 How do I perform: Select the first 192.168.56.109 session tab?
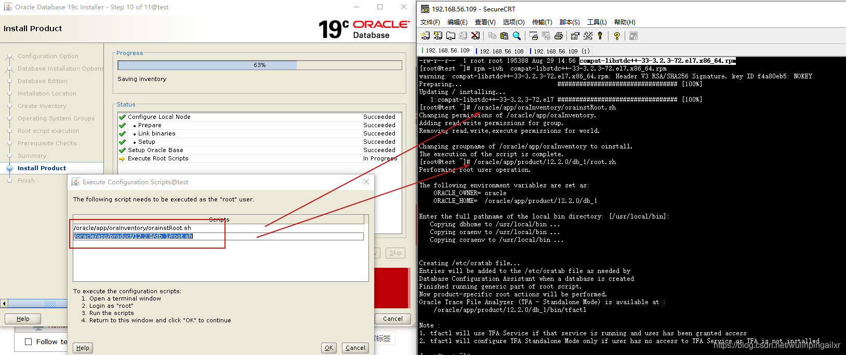pos(447,50)
